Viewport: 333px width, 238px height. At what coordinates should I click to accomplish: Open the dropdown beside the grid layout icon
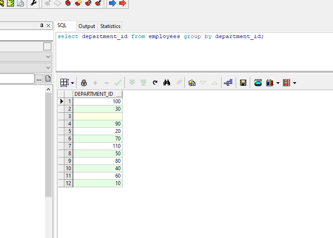click(72, 83)
